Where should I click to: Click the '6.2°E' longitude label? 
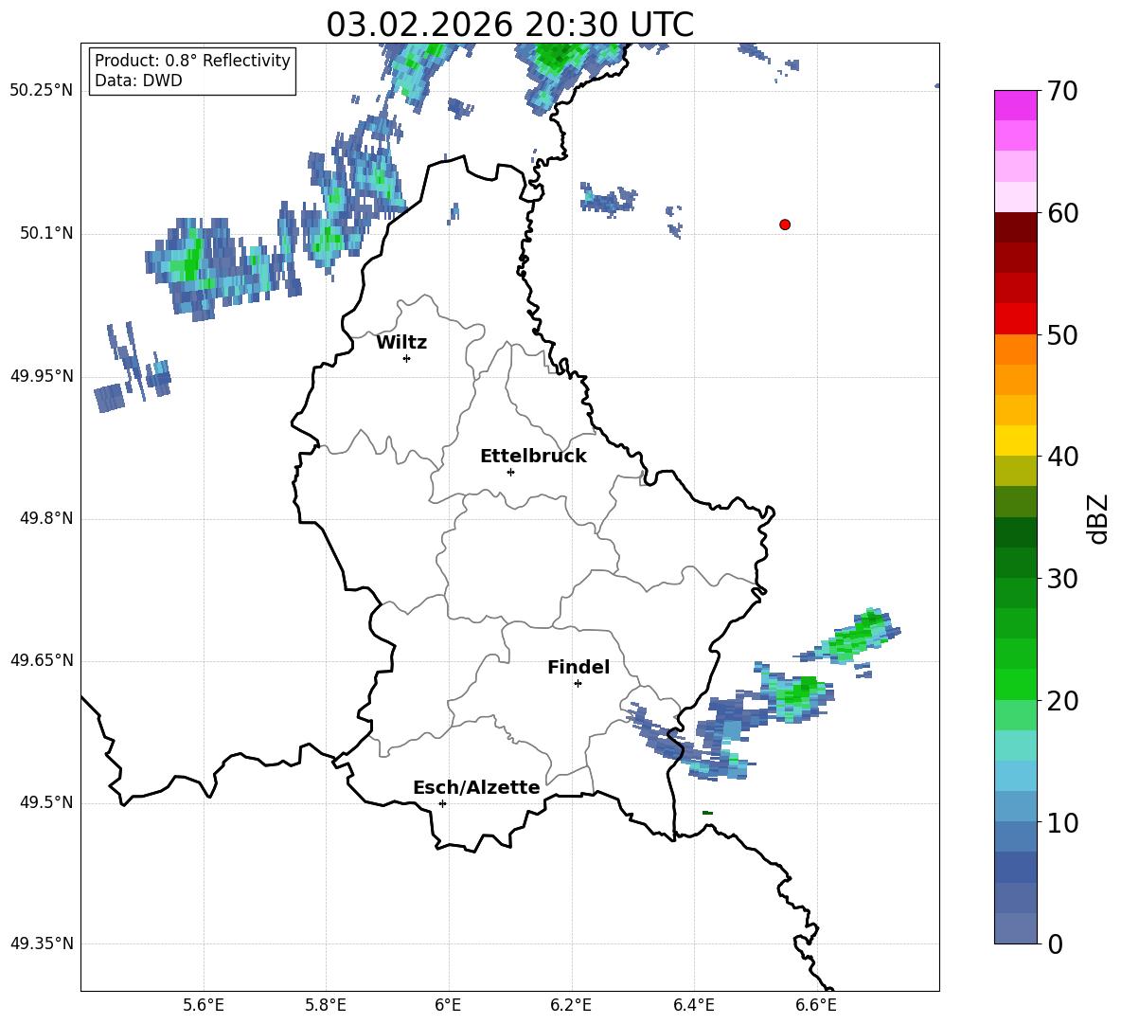click(x=571, y=1005)
